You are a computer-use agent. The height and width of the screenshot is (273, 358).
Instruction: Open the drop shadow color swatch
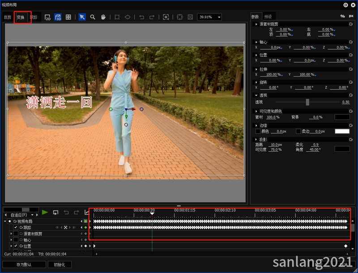click(342, 149)
